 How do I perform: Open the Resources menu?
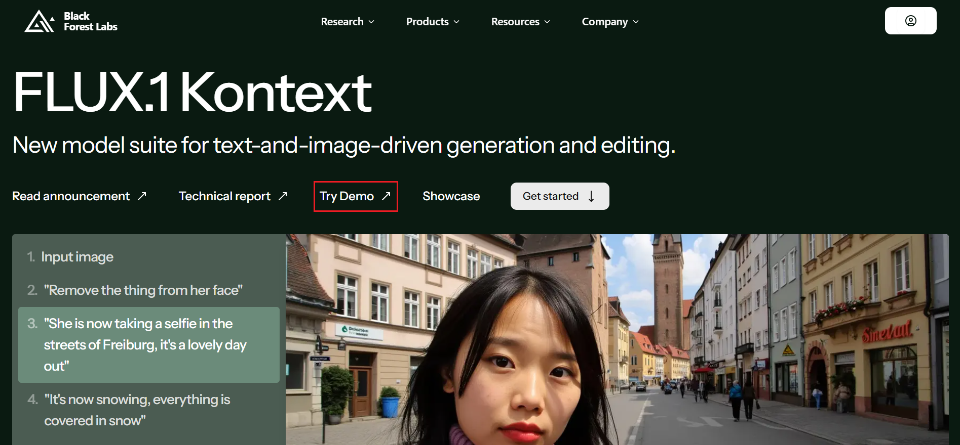520,22
